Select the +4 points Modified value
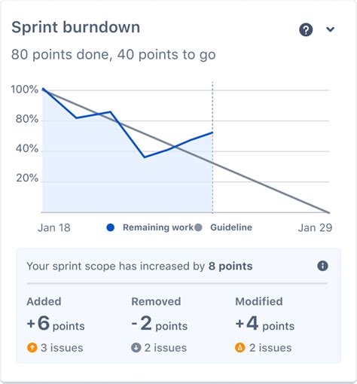The width and height of the screenshot is (357, 384). pyautogui.click(x=265, y=324)
